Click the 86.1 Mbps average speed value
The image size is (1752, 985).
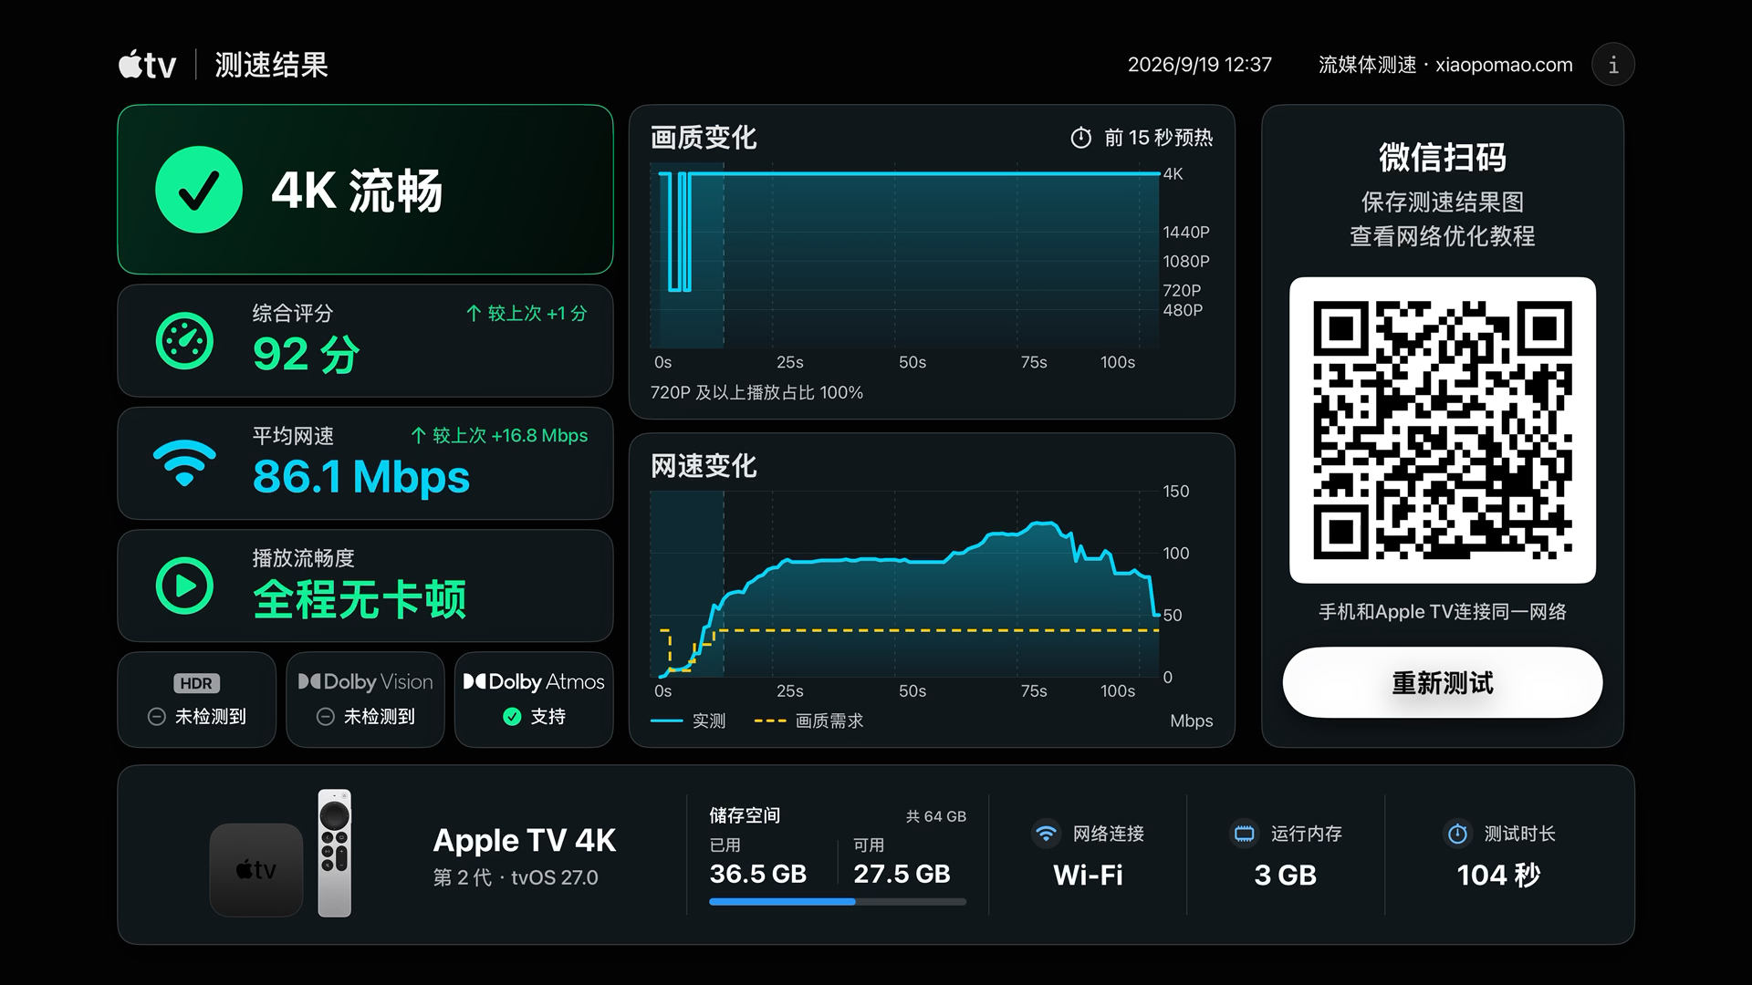tap(360, 476)
